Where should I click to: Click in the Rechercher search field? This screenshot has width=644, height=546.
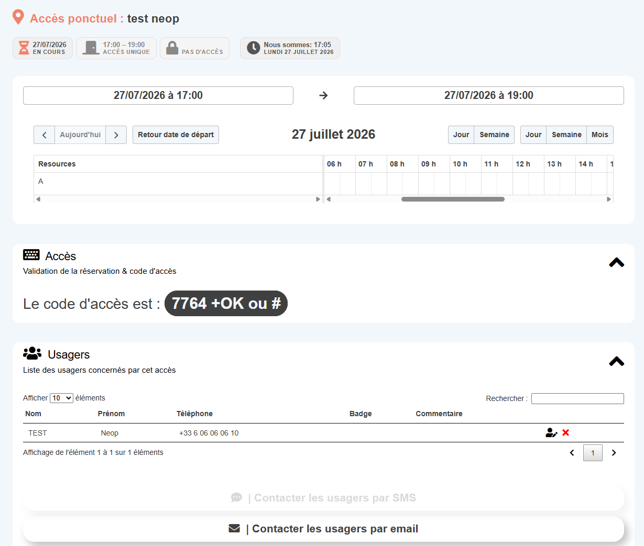(577, 398)
